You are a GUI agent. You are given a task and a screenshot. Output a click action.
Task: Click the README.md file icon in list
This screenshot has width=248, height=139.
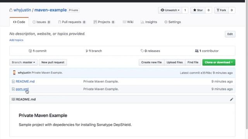pos(13,81)
